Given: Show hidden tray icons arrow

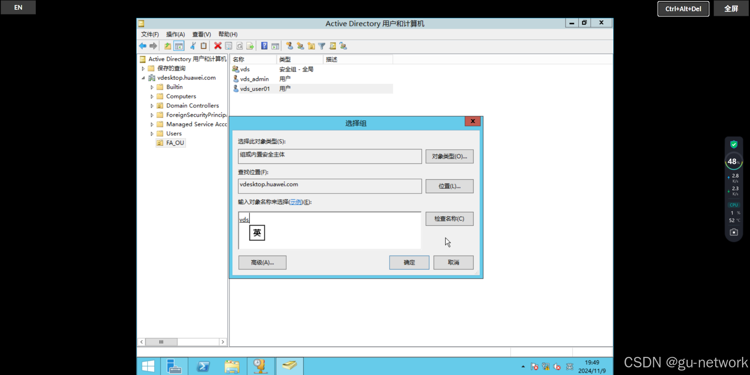Looking at the screenshot, I should 523,367.
